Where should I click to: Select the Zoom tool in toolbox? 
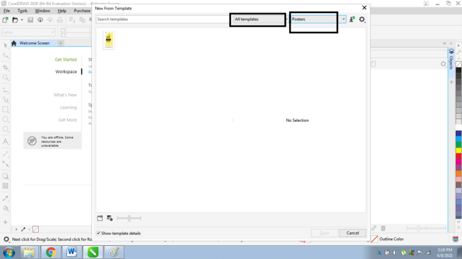click(x=6, y=78)
